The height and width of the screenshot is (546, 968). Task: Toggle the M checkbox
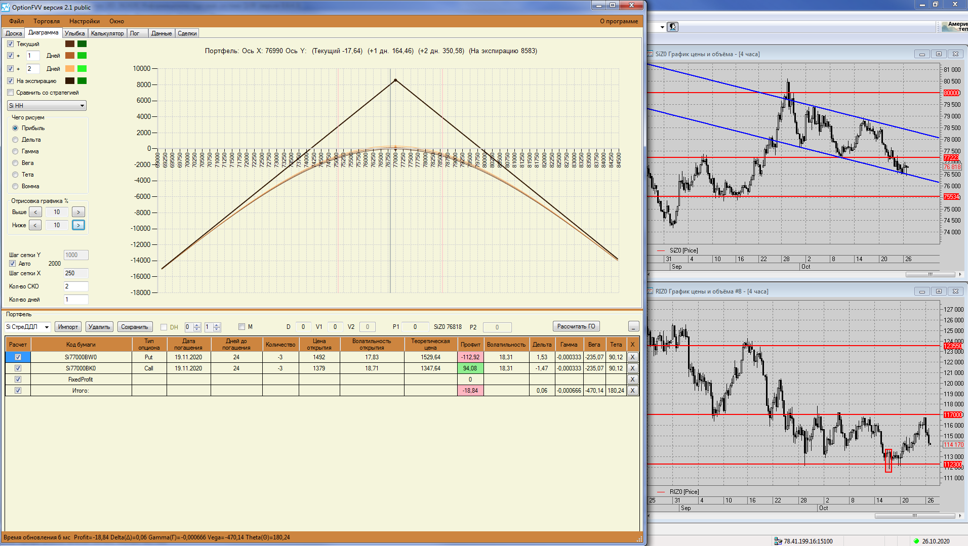point(241,327)
